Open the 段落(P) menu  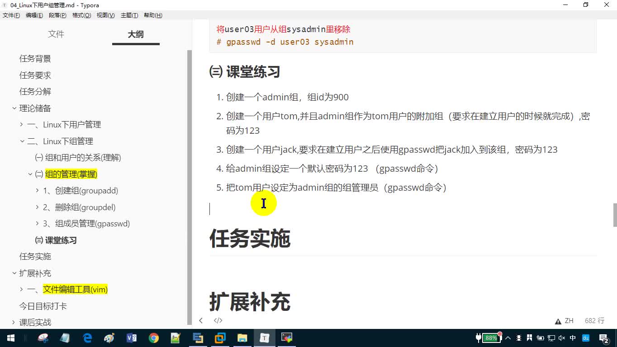tap(57, 15)
